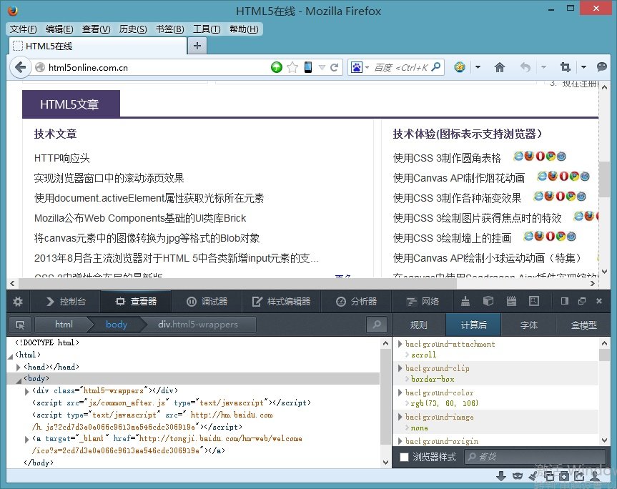Open a new tab with the plus button
This screenshot has height=489, width=617.
197,46
